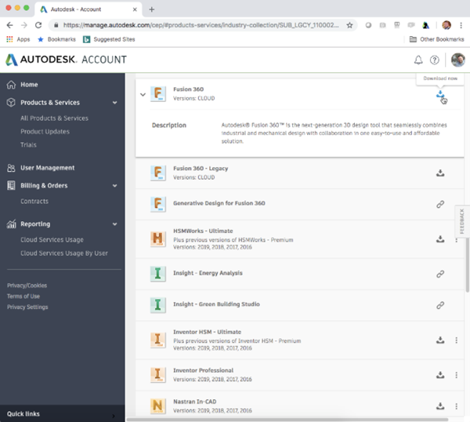Open Generative Design for Fusion 360 link
This screenshot has height=422, width=470.
[x=440, y=205]
